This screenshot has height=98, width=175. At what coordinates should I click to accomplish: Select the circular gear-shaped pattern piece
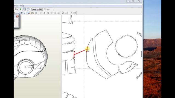(x=126, y=46)
